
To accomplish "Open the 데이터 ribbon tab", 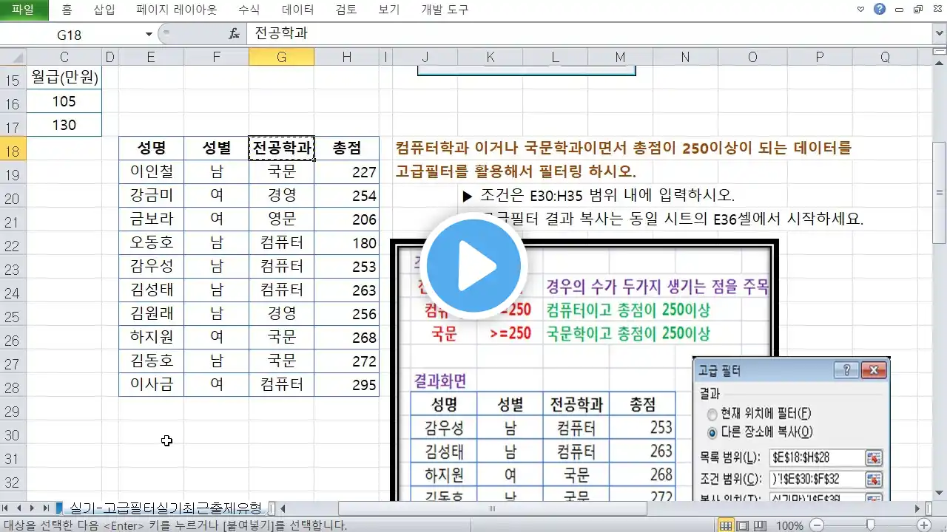I will click(x=298, y=10).
